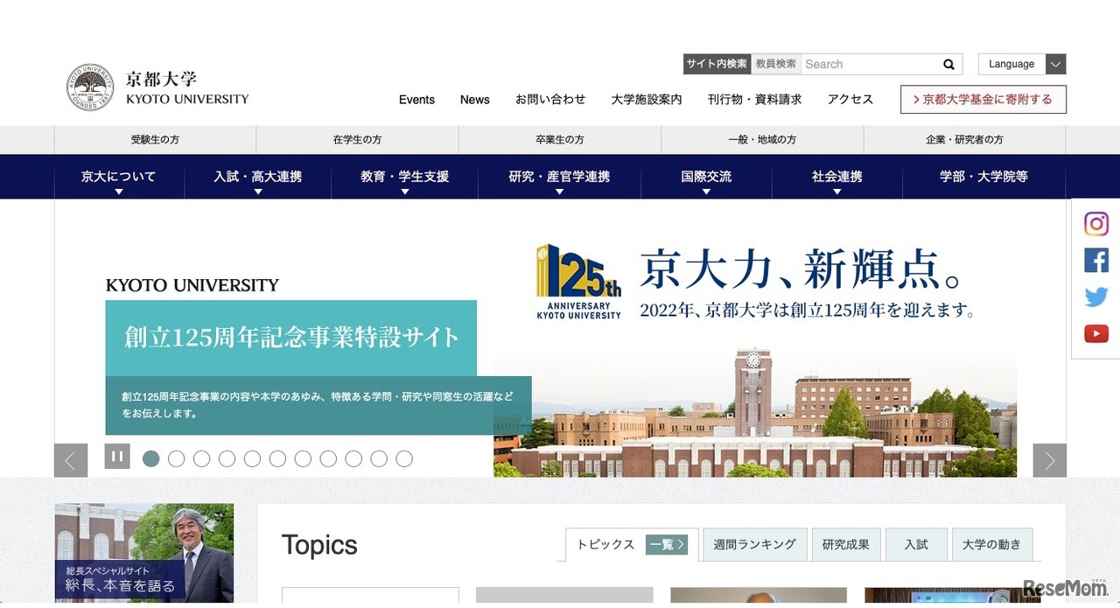
Task: Switch search mode to 教員検索
Action: [x=775, y=64]
